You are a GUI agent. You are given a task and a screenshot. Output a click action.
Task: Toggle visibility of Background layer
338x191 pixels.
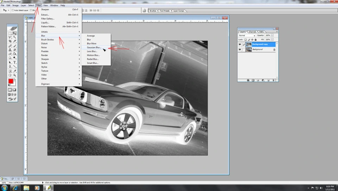[240, 49]
